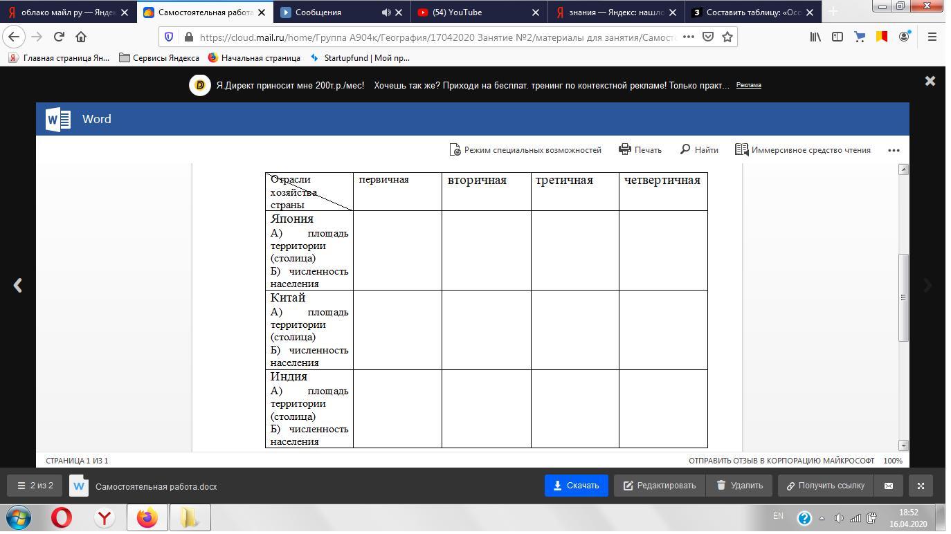This screenshot has height=534, width=951.
Task: Open more options ellipsis in Word toolbar
Action: click(x=894, y=149)
